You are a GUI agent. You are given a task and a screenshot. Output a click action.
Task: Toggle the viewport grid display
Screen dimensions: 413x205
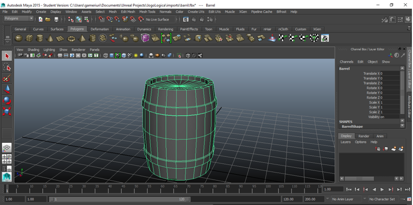tap(60, 55)
